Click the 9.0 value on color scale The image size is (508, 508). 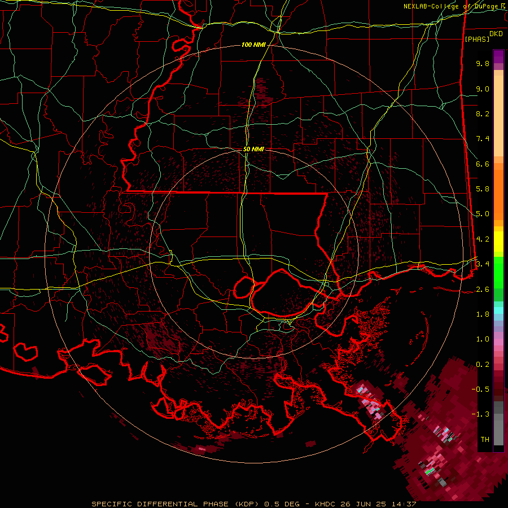click(483, 89)
